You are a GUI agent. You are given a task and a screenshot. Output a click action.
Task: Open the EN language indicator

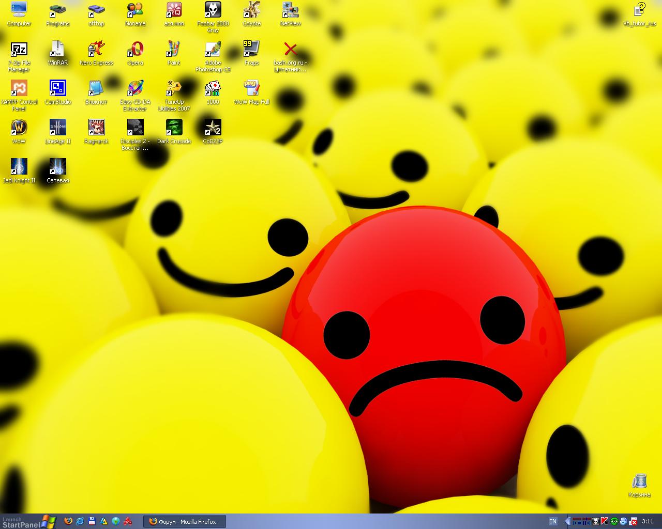click(553, 522)
